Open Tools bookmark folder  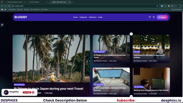coord(20,9)
